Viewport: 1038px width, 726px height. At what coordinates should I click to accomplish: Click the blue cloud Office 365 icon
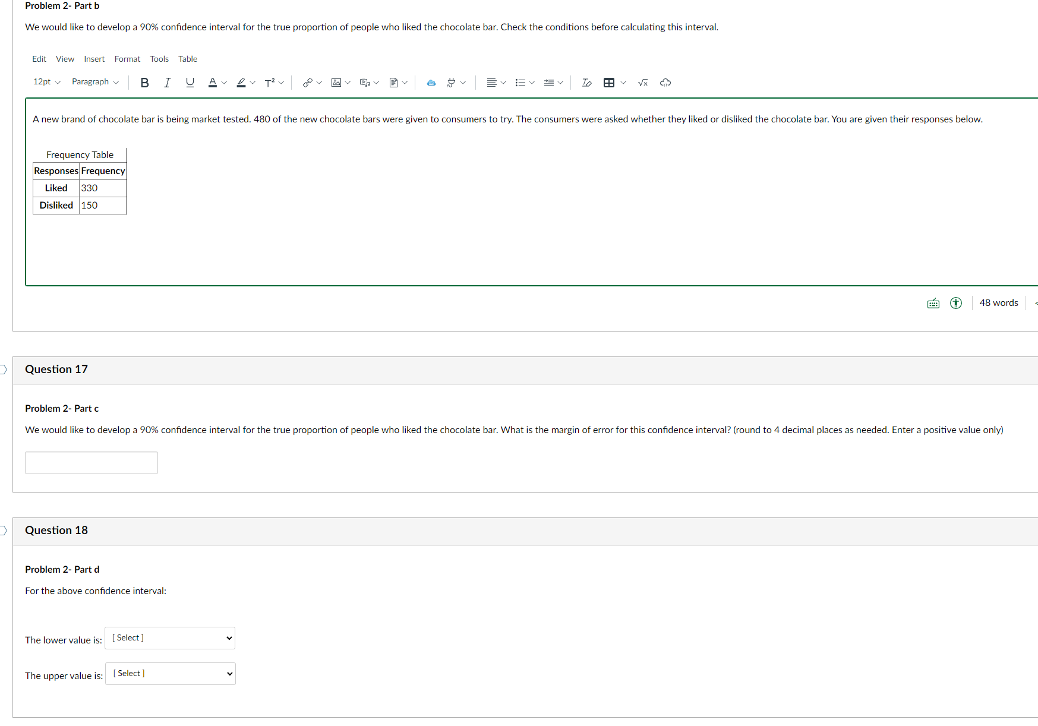(x=431, y=83)
